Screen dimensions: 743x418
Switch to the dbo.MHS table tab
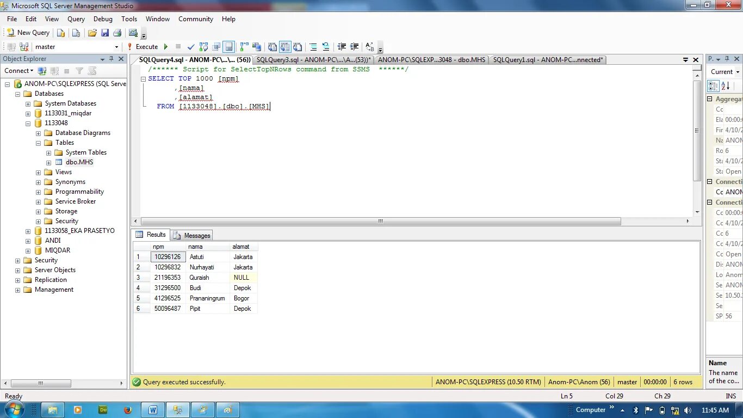tap(431, 60)
